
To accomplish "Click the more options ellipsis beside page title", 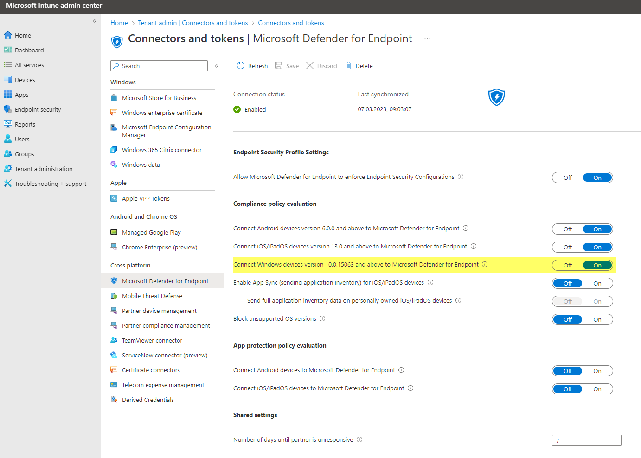I will (x=427, y=38).
